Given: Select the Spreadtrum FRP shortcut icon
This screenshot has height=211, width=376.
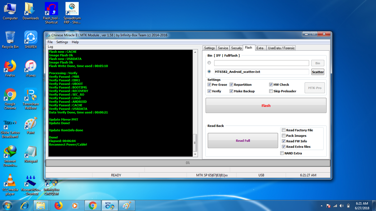Looking at the screenshot, I should pos(72,13).
